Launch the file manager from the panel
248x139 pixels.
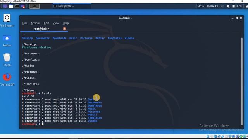coord(11,6)
